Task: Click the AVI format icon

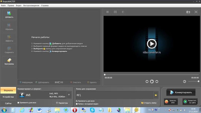Action: [22, 95]
